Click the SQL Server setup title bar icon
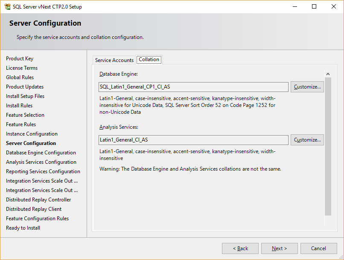The image size is (344, 260). click(x=7, y=7)
